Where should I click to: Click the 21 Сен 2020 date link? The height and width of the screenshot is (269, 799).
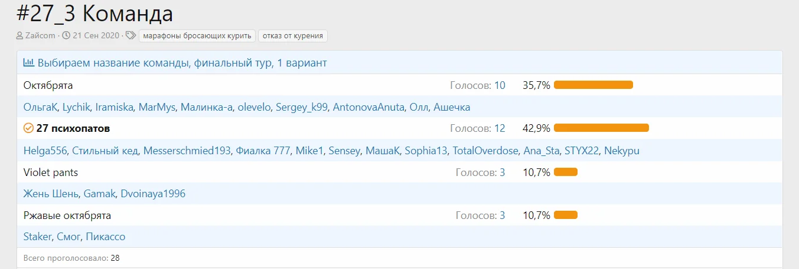tap(95, 36)
